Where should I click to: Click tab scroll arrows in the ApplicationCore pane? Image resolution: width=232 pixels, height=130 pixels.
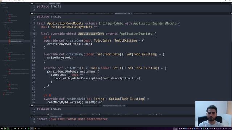pyautogui.click(x=32, y=14)
